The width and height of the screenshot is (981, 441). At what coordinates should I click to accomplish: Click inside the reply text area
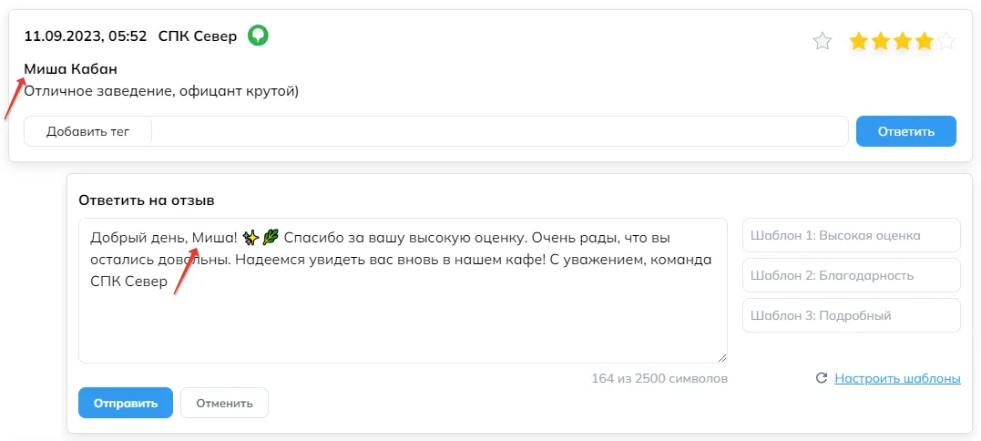pos(403,291)
